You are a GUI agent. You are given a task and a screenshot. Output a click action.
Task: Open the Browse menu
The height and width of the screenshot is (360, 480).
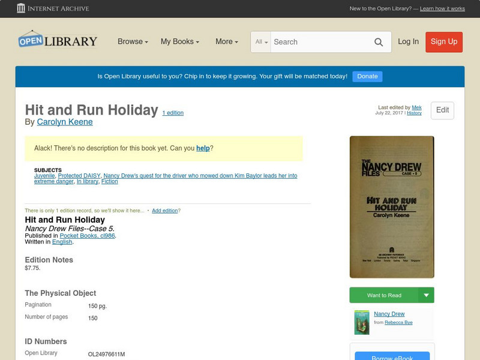[x=133, y=41]
